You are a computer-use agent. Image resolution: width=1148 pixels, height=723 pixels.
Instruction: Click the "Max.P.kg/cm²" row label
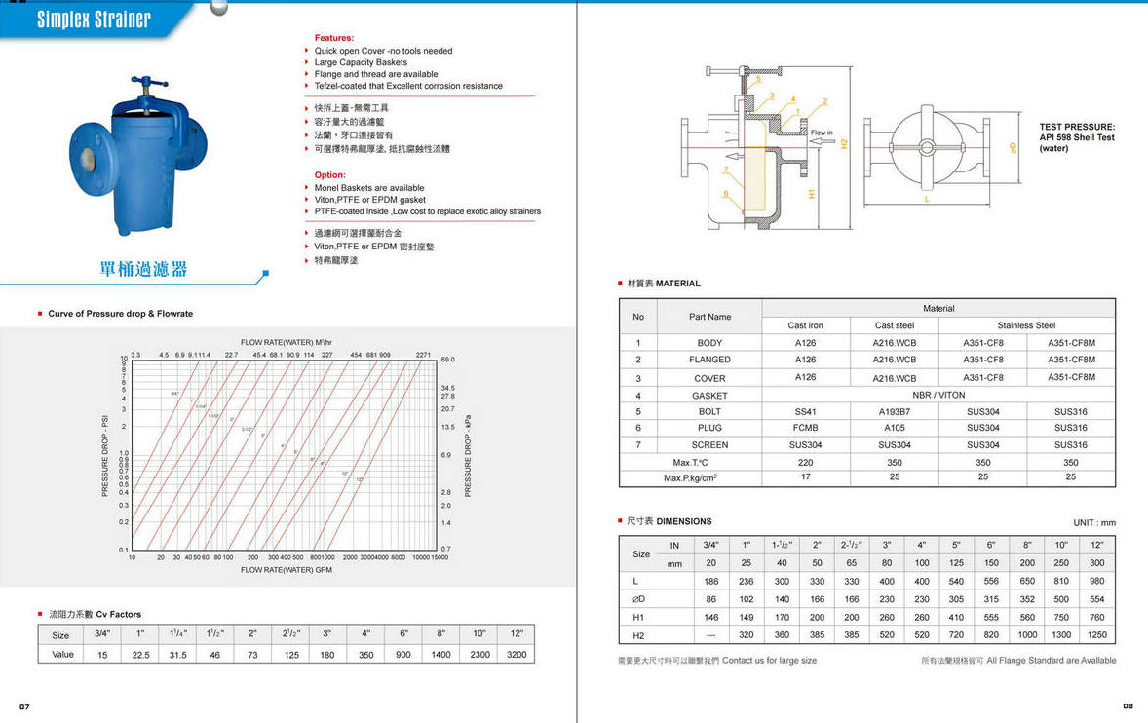pyautogui.click(x=690, y=477)
